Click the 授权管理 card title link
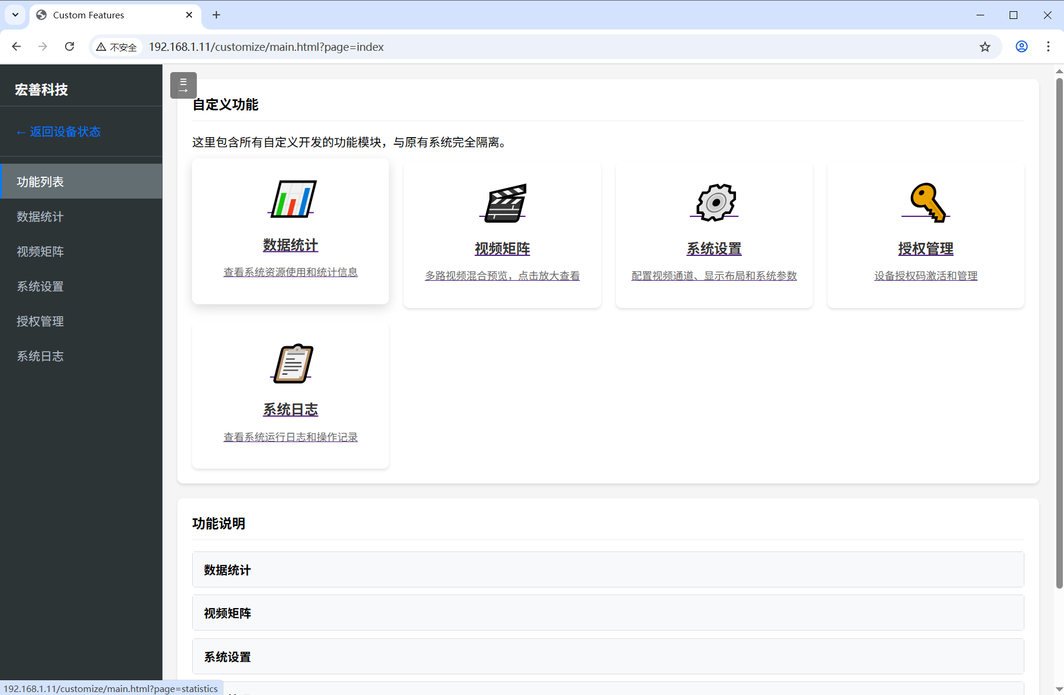Screen dimensions: 1064x695 click(x=926, y=249)
